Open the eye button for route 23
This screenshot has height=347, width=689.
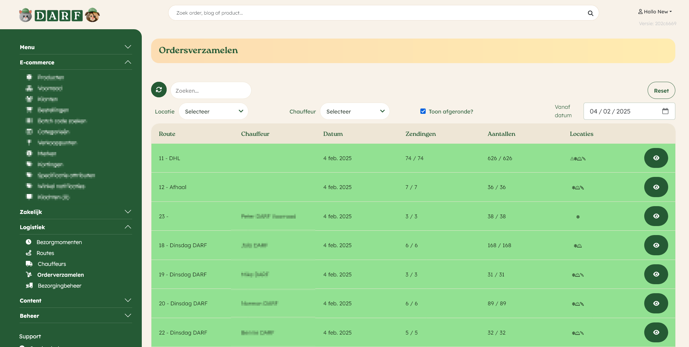[656, 216]
